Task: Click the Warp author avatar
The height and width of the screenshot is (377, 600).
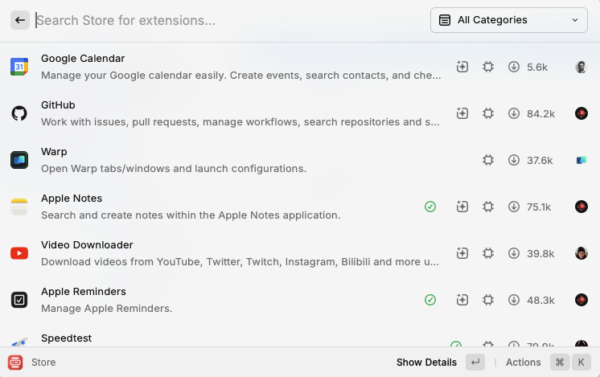Action: (x=582, y=160)
